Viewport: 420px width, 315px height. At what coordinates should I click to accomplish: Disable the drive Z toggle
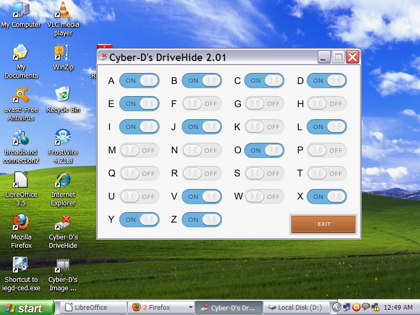(x=202, y=220)
